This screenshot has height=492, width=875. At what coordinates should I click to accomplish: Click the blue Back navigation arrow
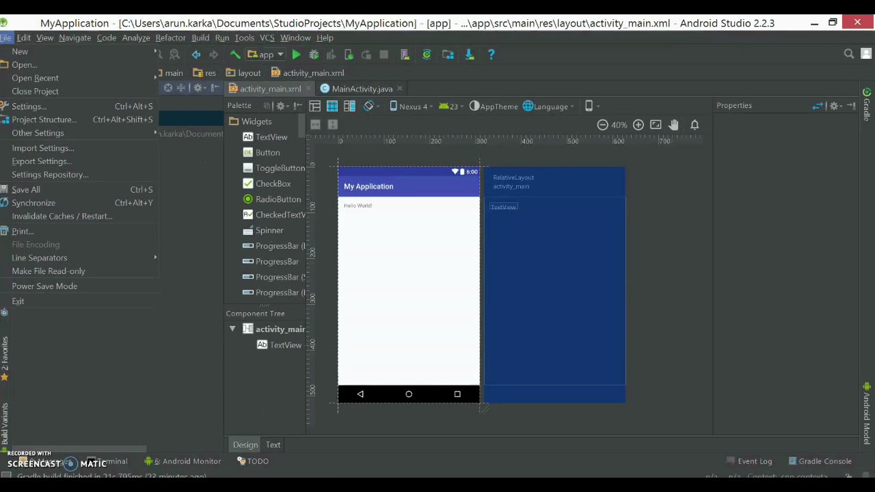[196, 55]
